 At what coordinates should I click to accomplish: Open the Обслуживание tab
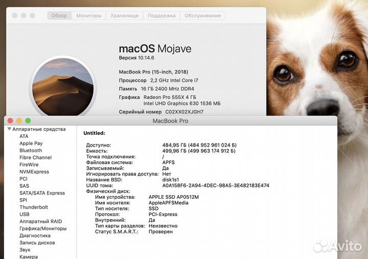click(202, 16)
